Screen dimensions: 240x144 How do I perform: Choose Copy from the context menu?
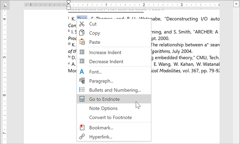click(114, 33)
